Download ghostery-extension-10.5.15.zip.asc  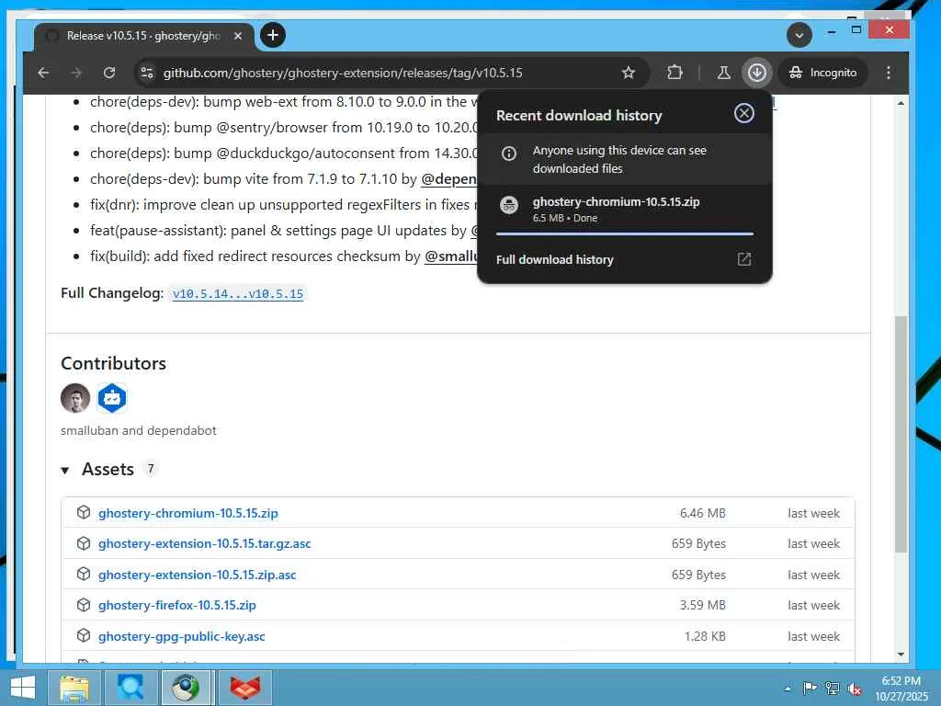click(197, 575)
